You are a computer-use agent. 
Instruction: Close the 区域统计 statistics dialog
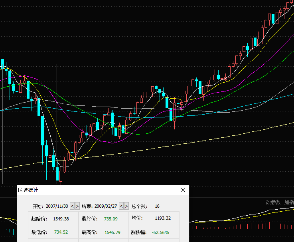(183, 190)
